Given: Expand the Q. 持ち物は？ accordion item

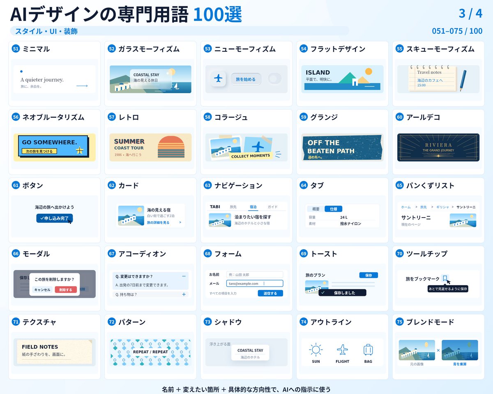Looking at the screenshot, I should point(184,294).
